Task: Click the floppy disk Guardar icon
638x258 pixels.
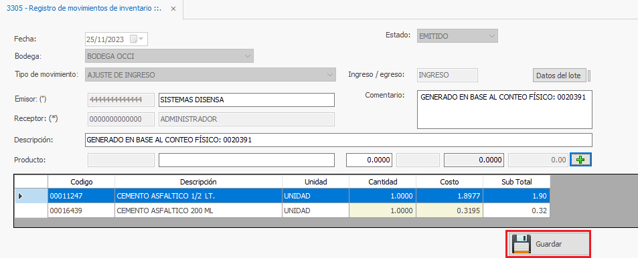Action: 521,244
